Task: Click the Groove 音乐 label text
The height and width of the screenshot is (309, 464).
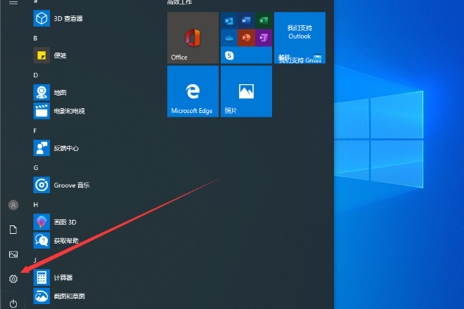Action: coord(72,185)
